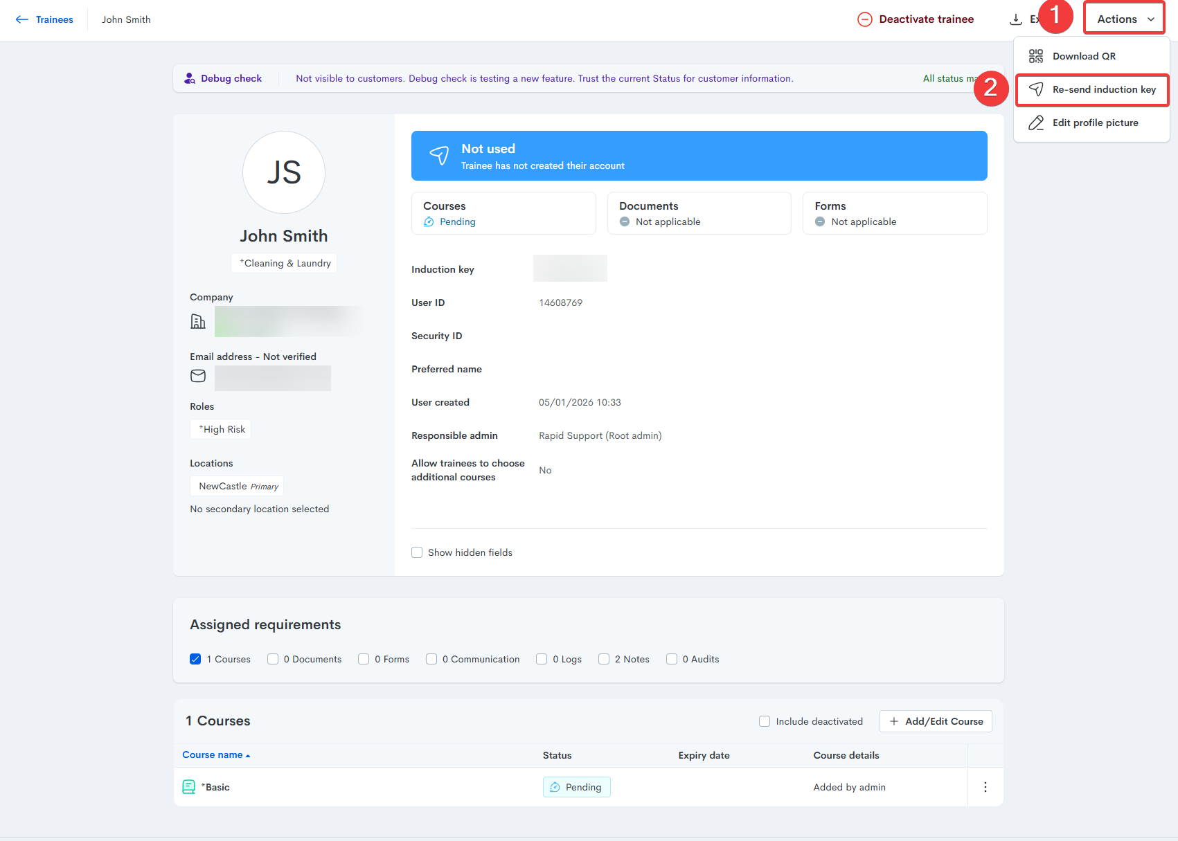Uncheck the 1 Courses filter checkbox
1178x841 pixels.
[195, 659]
